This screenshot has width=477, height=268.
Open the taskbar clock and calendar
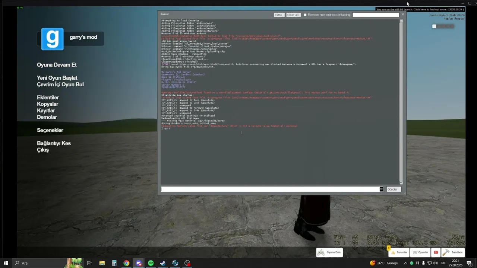[455, 263]
